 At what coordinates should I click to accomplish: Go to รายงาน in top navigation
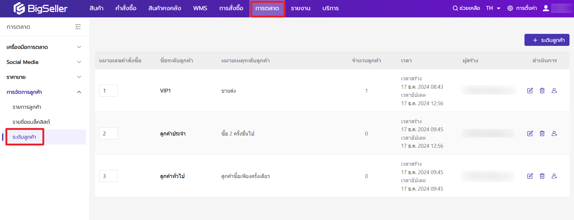point(301,8)
